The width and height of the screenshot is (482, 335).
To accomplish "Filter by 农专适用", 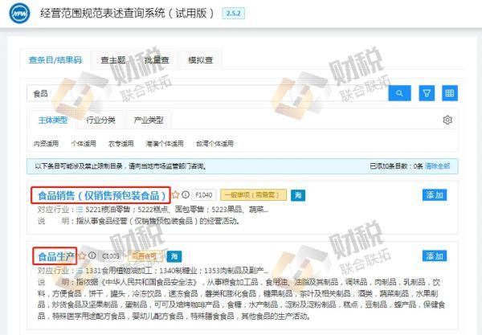I will (x=121, y=144).
